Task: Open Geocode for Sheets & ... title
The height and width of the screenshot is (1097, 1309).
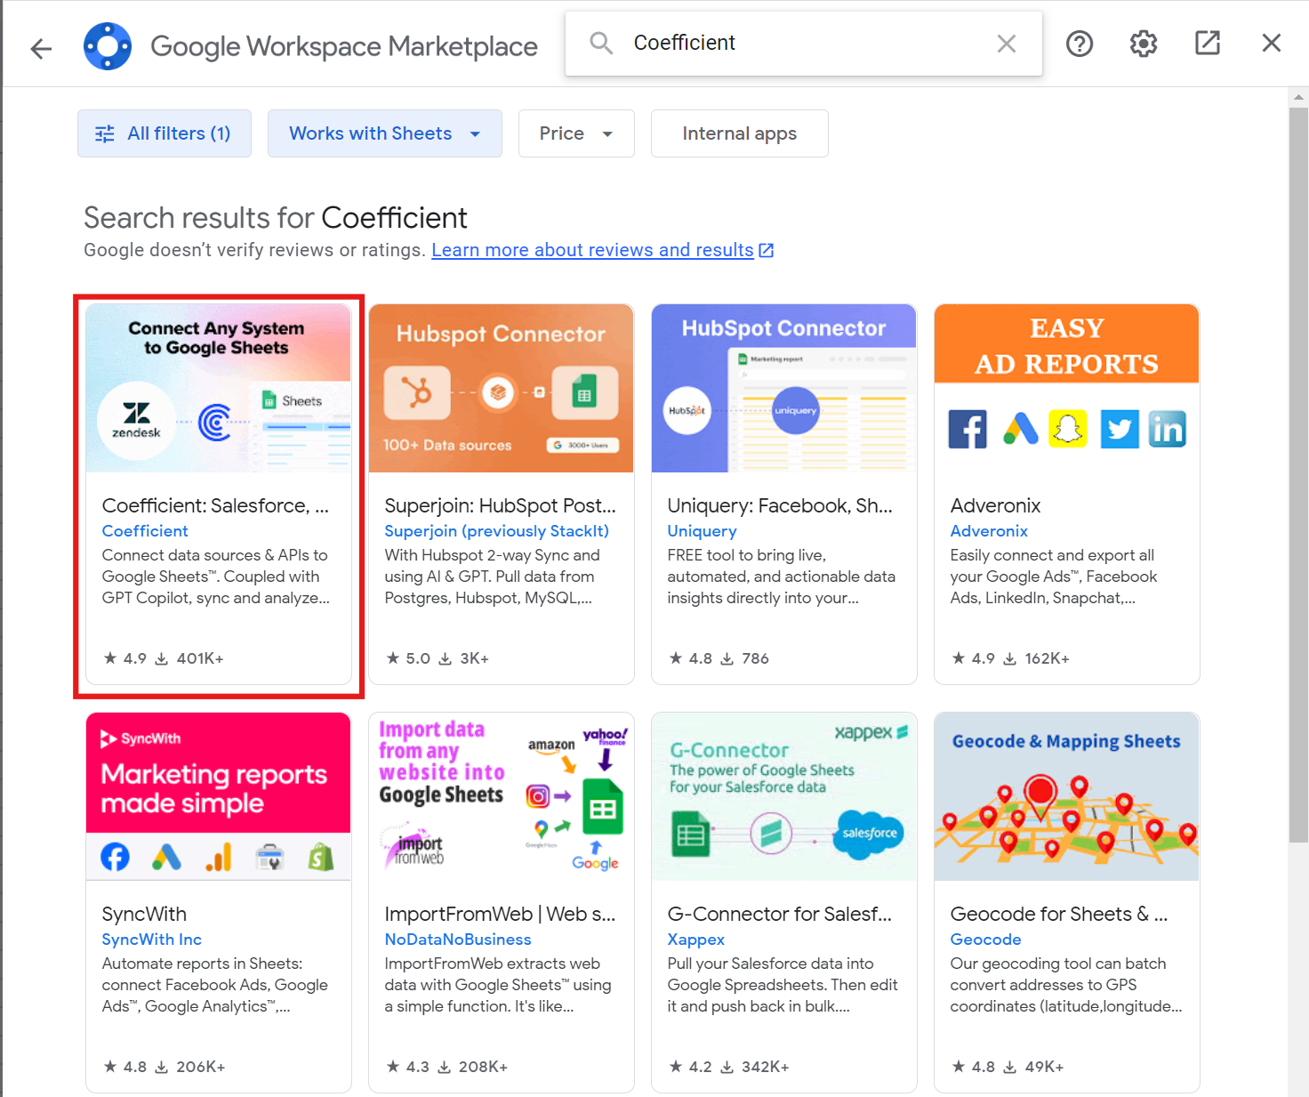Action: tap(1059, 914)
